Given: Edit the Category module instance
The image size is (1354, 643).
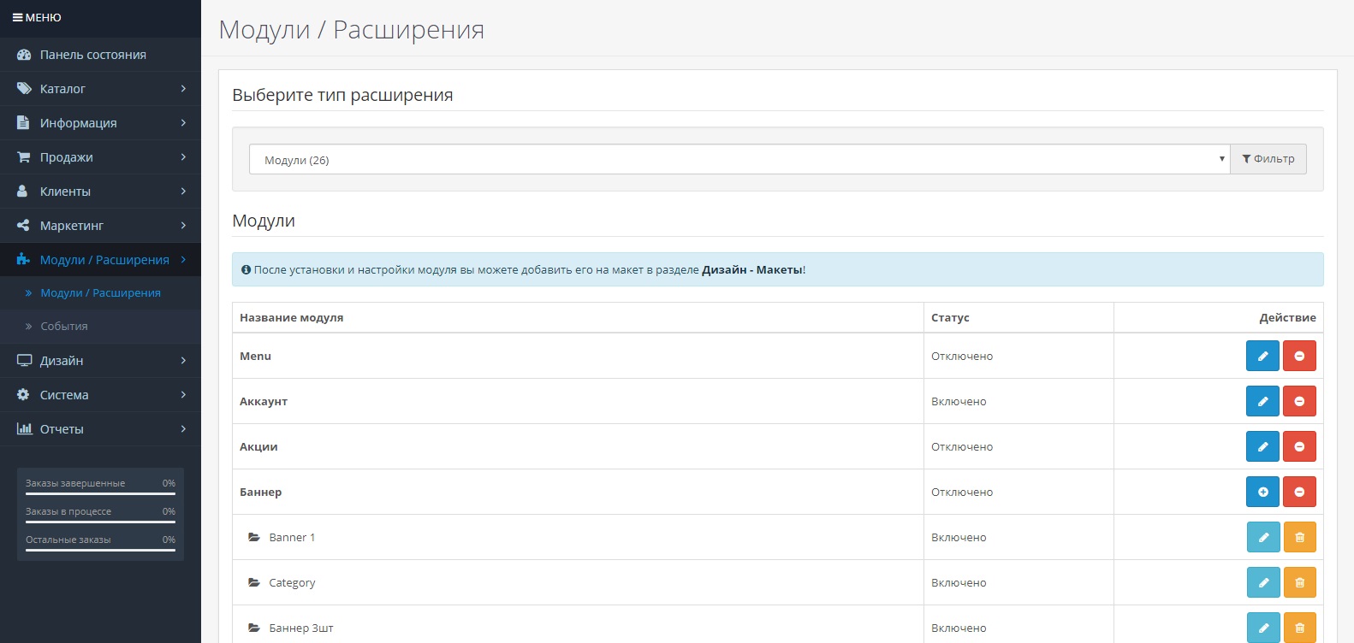Looking at the screenshot, I should pos(1262,582).
